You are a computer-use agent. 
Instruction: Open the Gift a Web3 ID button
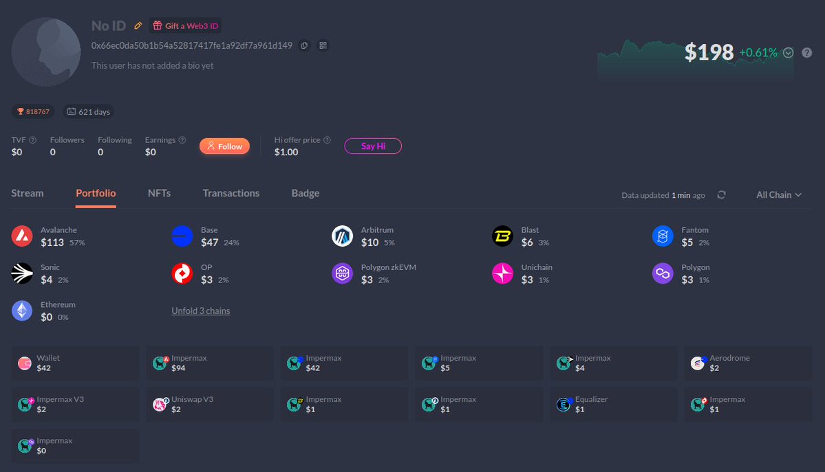tap(185, 25)
